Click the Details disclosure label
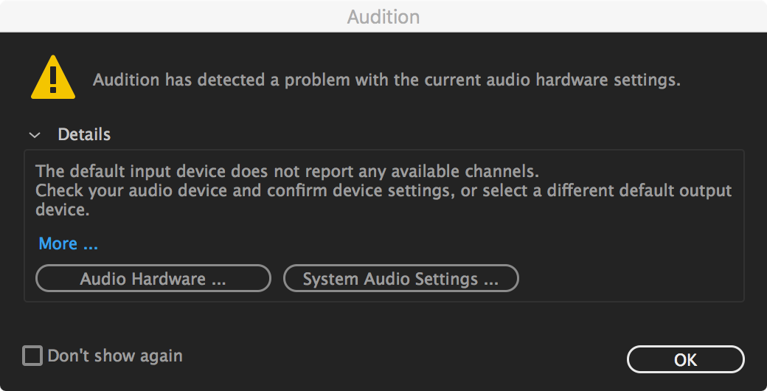767x391 pixels. (84, 135)
